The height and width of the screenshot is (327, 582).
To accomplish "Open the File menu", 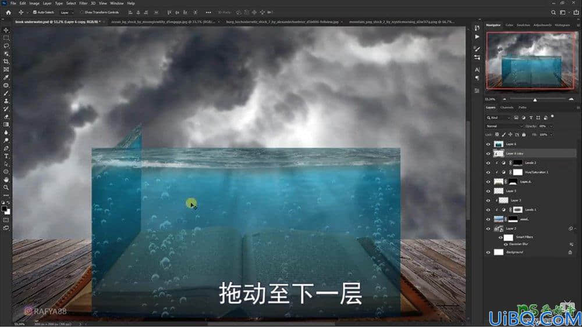I will 13,3.
